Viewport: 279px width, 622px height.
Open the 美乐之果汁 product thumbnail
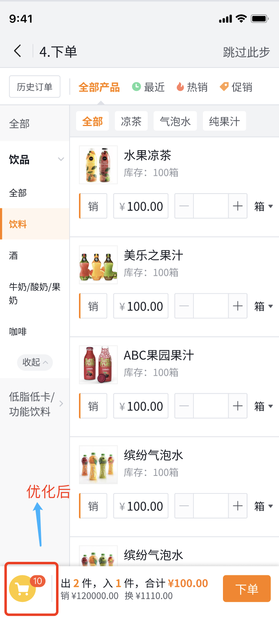tap(98, 265)
